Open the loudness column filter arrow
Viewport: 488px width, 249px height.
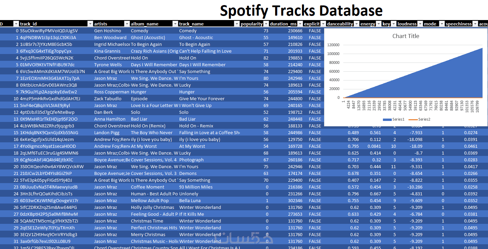point(420,24)
